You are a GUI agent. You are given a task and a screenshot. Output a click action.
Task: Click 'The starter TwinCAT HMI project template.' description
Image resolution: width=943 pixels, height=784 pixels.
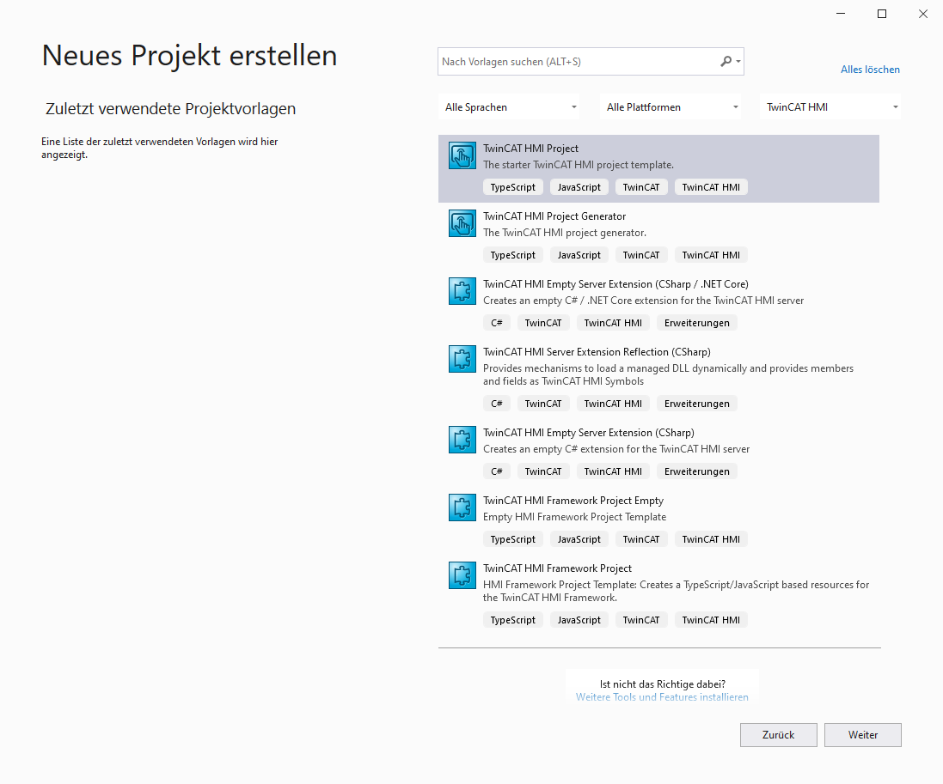tap(578, 165)
